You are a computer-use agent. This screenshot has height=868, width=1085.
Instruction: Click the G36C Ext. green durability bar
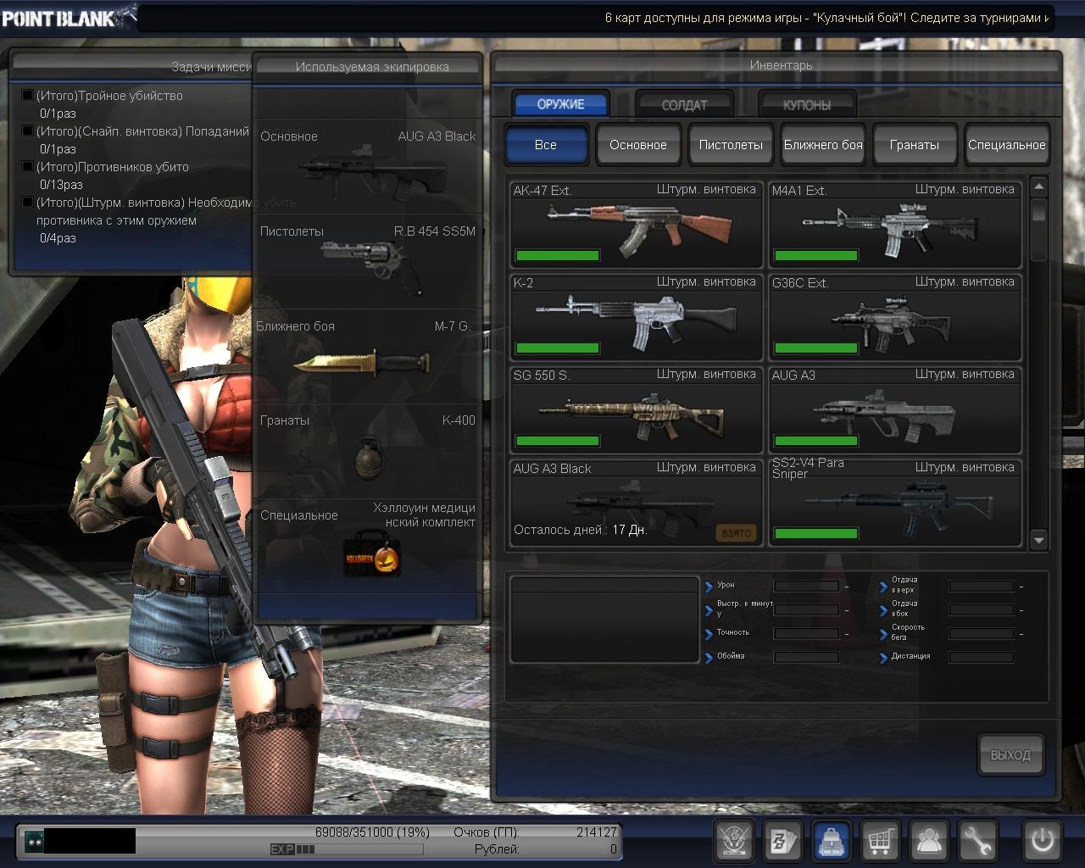point(816,348)
